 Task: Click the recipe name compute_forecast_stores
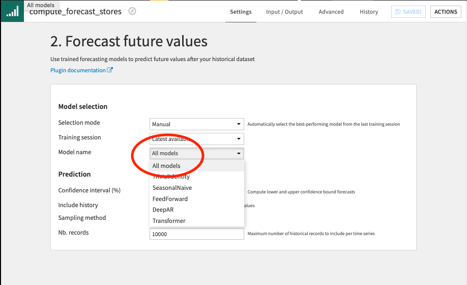coord(75,12)
